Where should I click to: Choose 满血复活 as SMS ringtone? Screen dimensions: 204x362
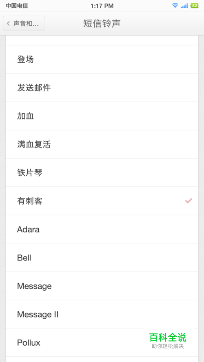click(x=102, y=144)
